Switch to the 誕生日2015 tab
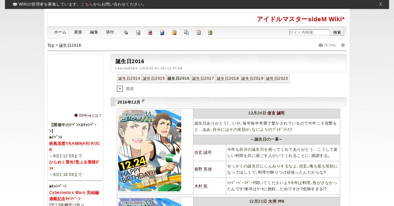The width and height of the screenshot is (394, 206). pos(154,78)
